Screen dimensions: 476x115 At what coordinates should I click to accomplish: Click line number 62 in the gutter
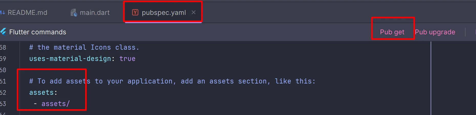(x=3, y=92)
